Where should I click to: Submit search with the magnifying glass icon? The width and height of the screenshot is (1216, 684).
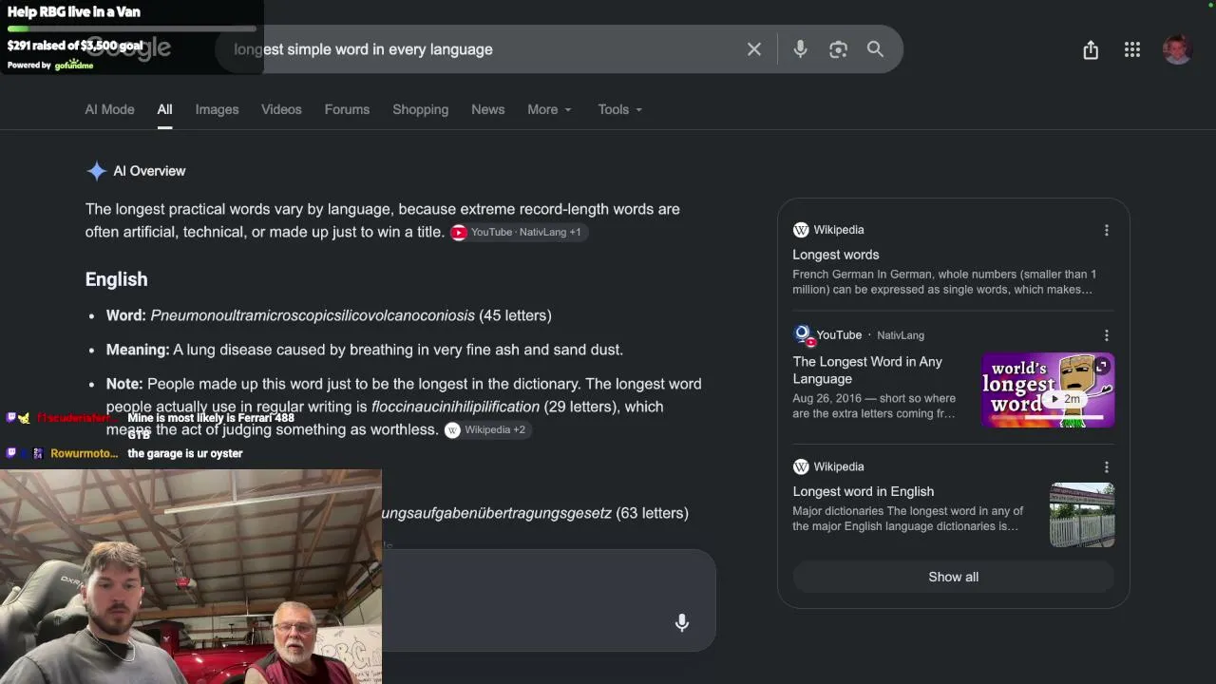[x=875, y=49]
